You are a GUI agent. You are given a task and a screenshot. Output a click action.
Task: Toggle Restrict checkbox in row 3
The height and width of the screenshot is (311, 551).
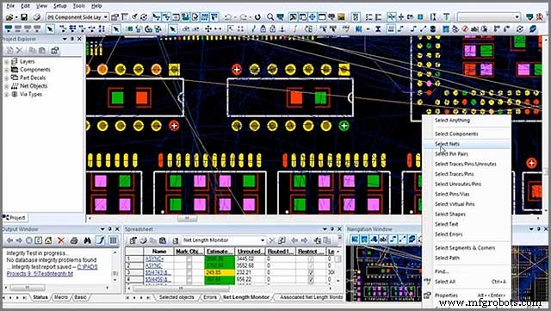[311, 272]
